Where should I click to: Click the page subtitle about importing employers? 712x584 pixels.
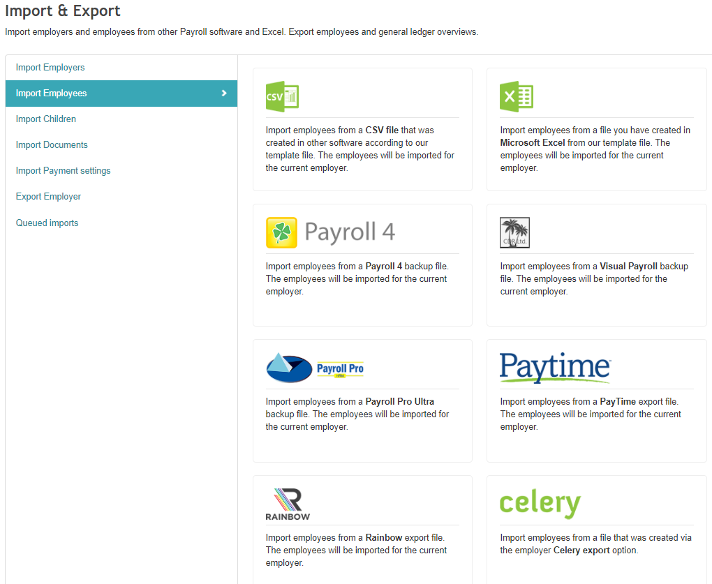click(x=242, y=32)
